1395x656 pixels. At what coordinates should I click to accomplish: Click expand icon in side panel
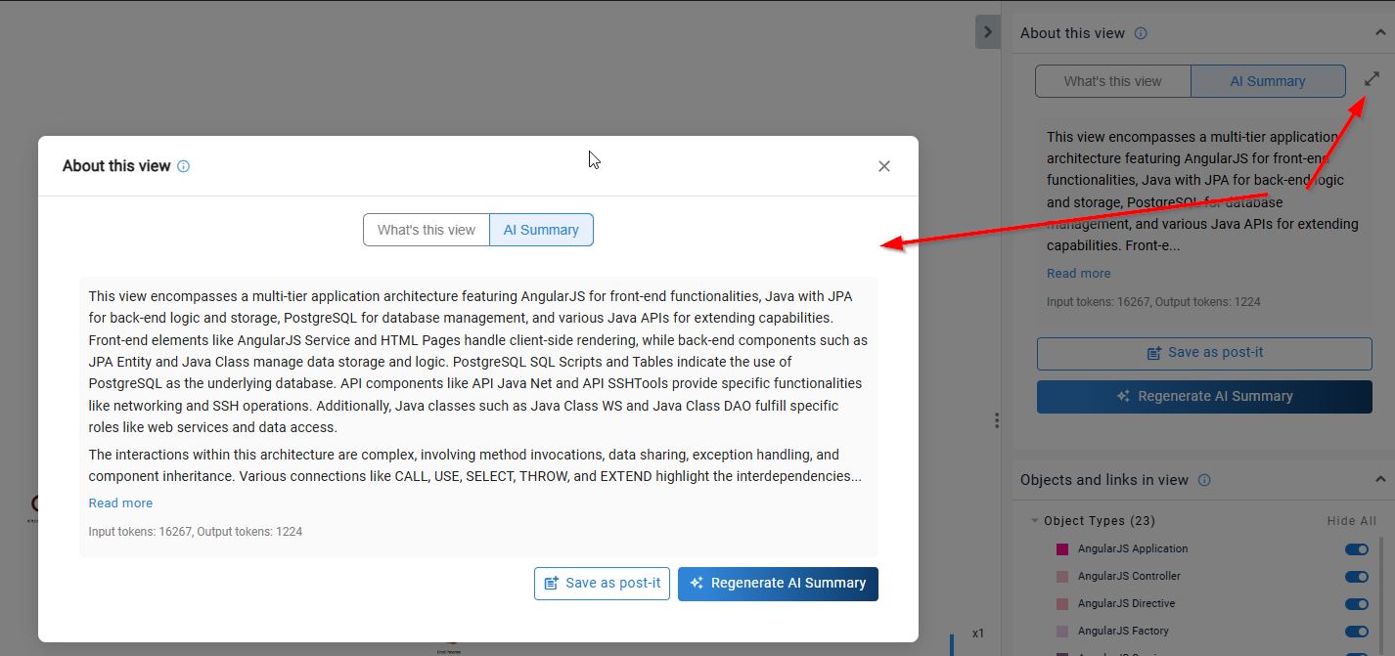click(1372, 79)
